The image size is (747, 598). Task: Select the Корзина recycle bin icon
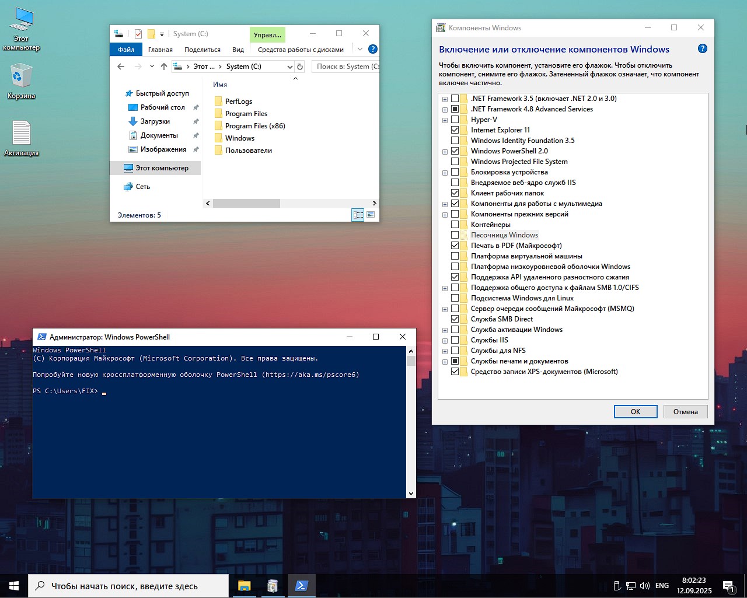point(22,82)
